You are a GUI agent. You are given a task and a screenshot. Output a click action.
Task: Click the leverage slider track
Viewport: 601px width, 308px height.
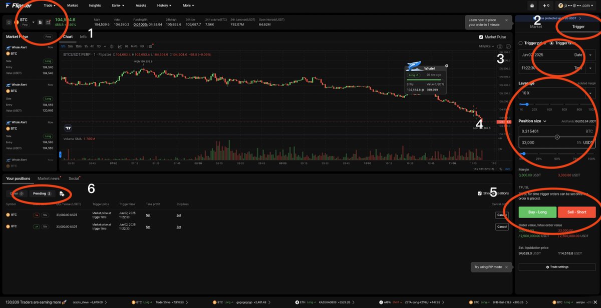557,103
